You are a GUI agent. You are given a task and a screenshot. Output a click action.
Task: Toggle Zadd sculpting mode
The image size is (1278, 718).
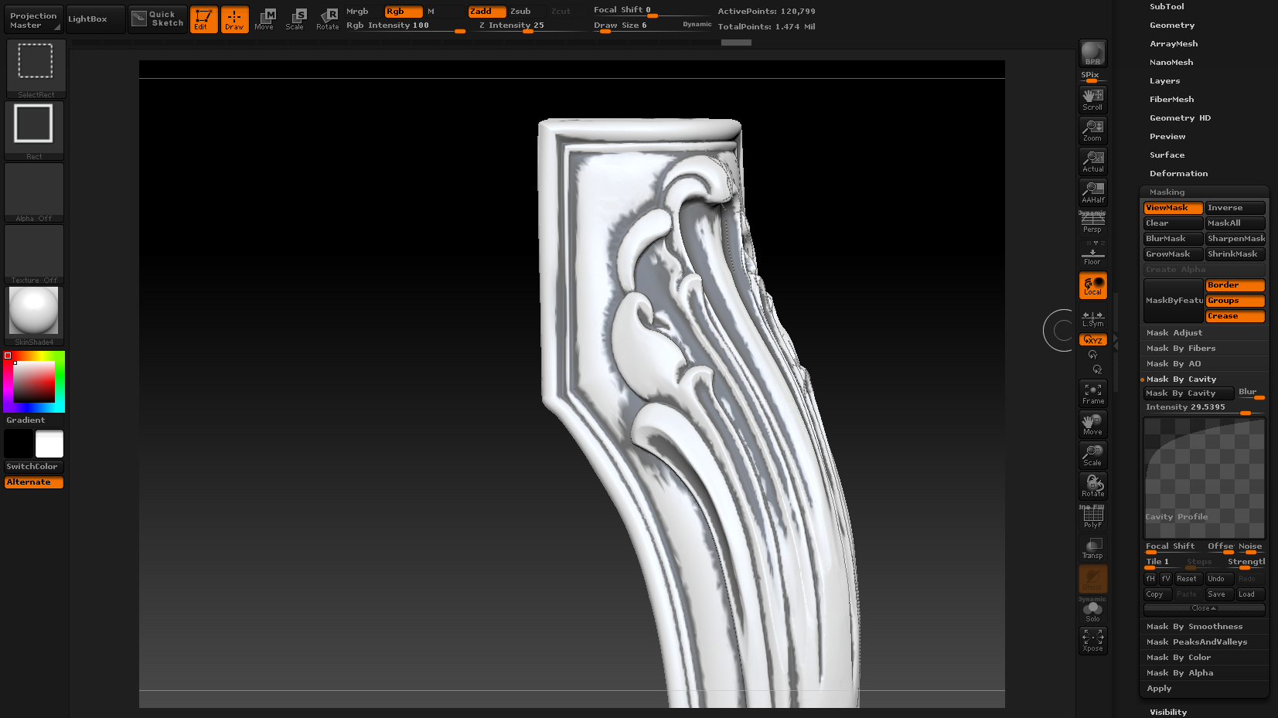coord(486,11)
